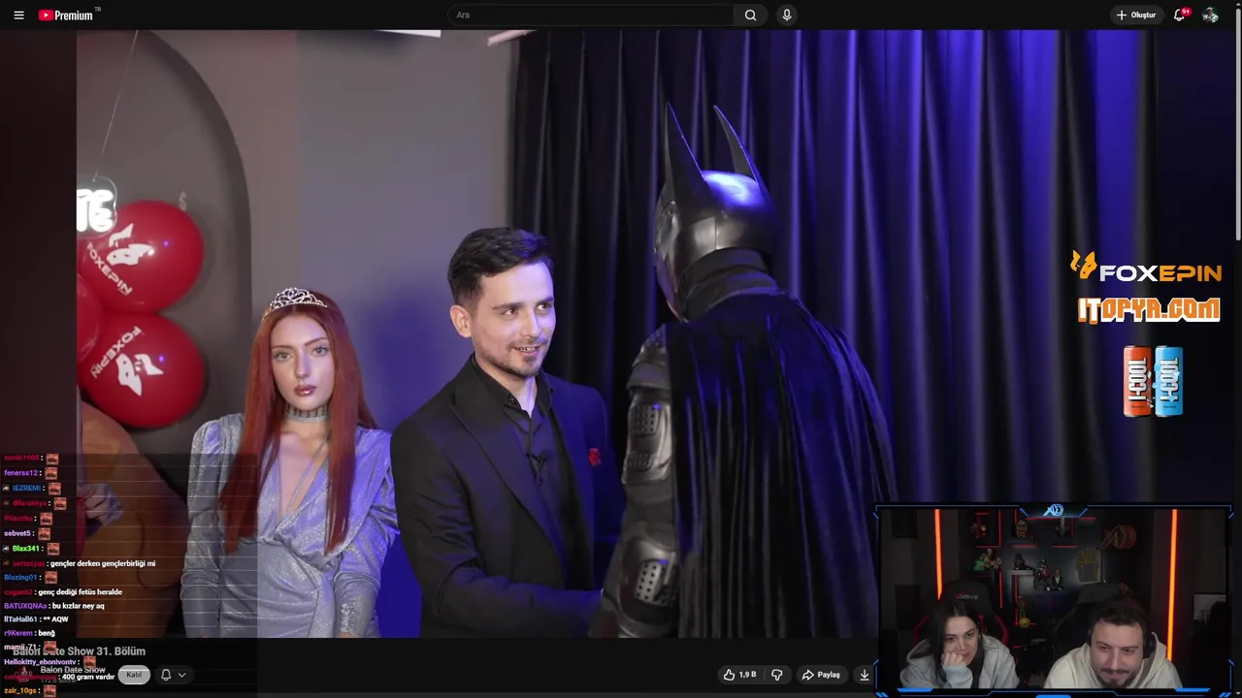
Task: Download the video with arrow icon
Action: click(x=865, y=675)
